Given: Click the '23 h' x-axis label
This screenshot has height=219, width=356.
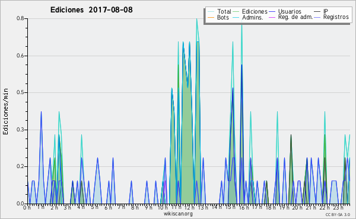Looking at the screenshot, I should (x=338, y=207).
